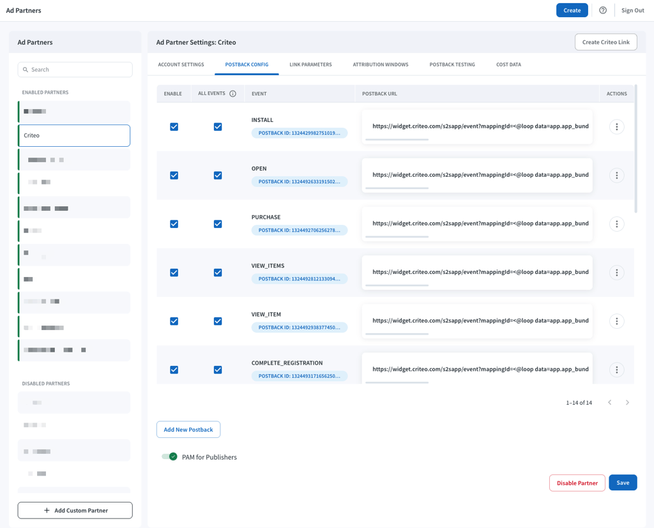Go to previous page of postbacks
Image resolution: width=654 pixels, height=528 pixels.
click(x=610, y=402)
